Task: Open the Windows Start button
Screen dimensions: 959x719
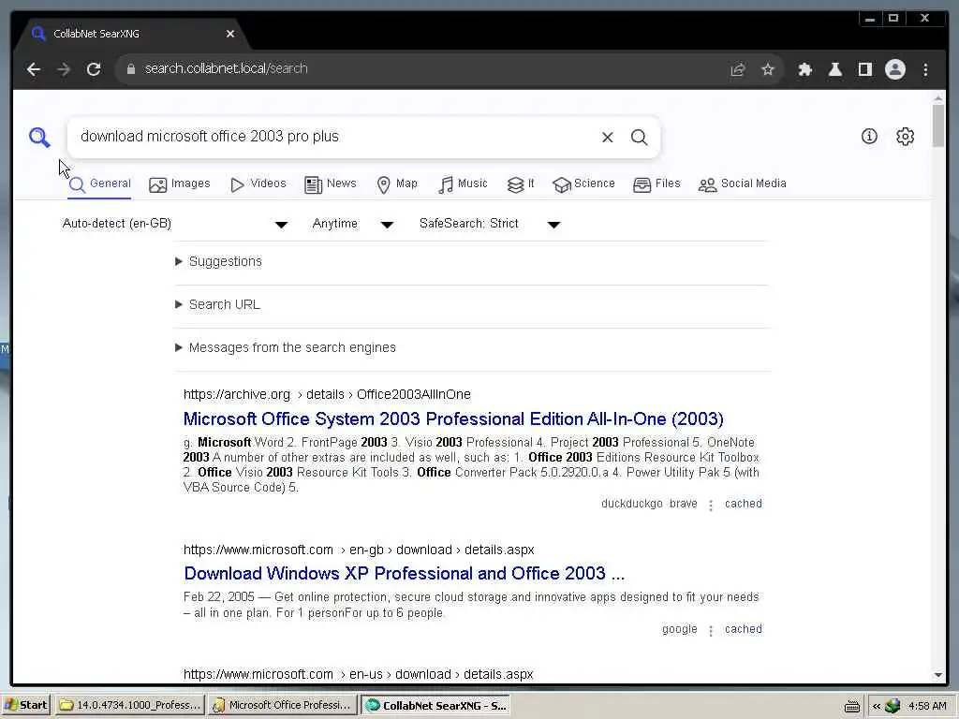Action: pos(25,705)
